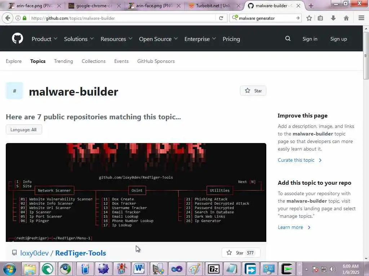Expand the Solutions menu
Viewport: 369px width, 276px height.
pyautogui.click(x=79, y=39)
